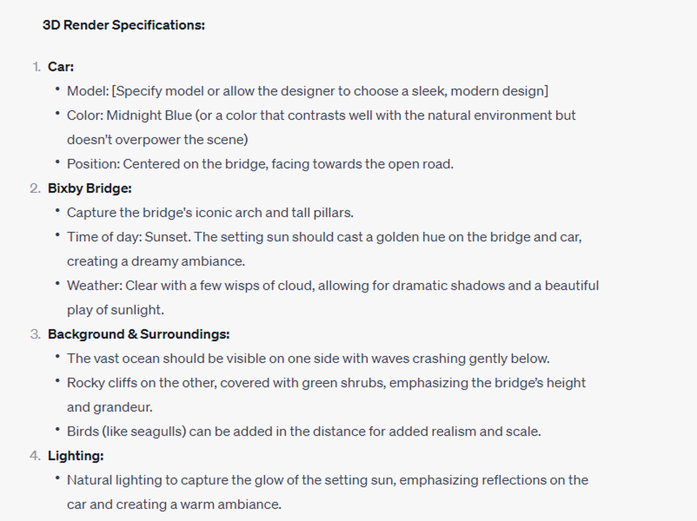This screenshot has width=697, height=521.
Task: Click the "Natural lighting to capture" line
Action: pos(327,480)
